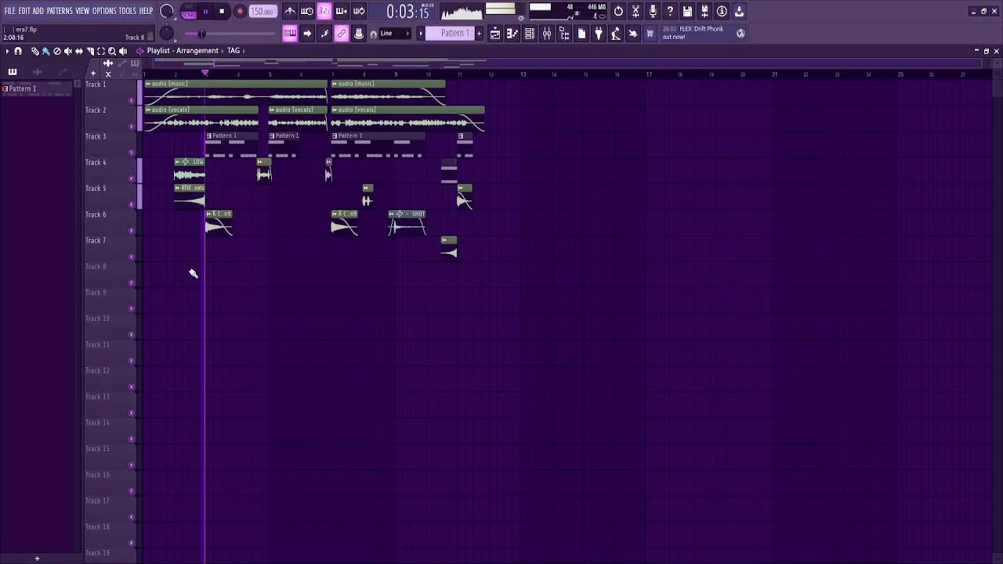Viewport: 1003px width, 564px height.
Task: Open help with the question mark icon
Action: tap(670, 11)
